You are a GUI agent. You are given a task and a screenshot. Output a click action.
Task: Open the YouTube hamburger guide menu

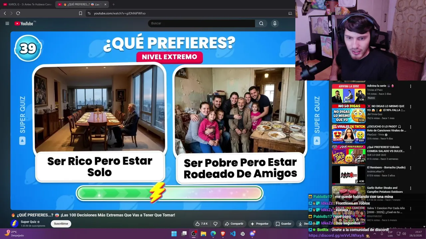[x=7, y=23]
